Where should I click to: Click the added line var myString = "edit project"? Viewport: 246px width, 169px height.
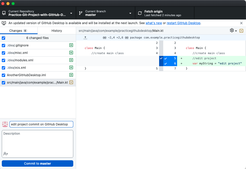pyautogui.click(x=217, y=64)
